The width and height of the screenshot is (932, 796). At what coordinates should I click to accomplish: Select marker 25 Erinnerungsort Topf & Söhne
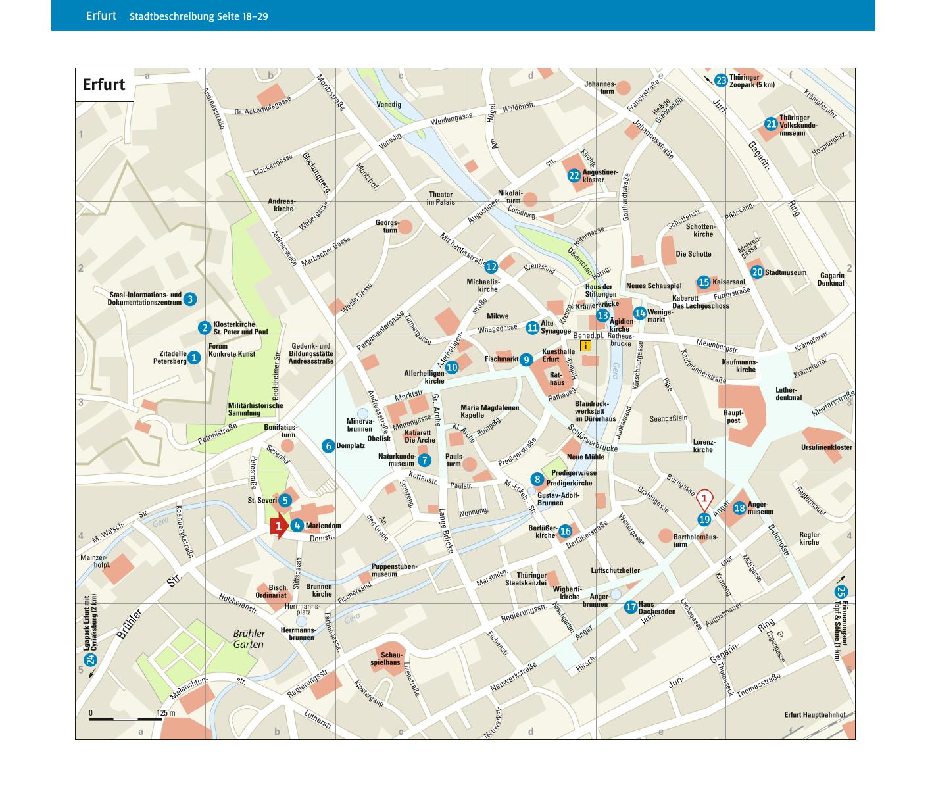tap(841, 591)
